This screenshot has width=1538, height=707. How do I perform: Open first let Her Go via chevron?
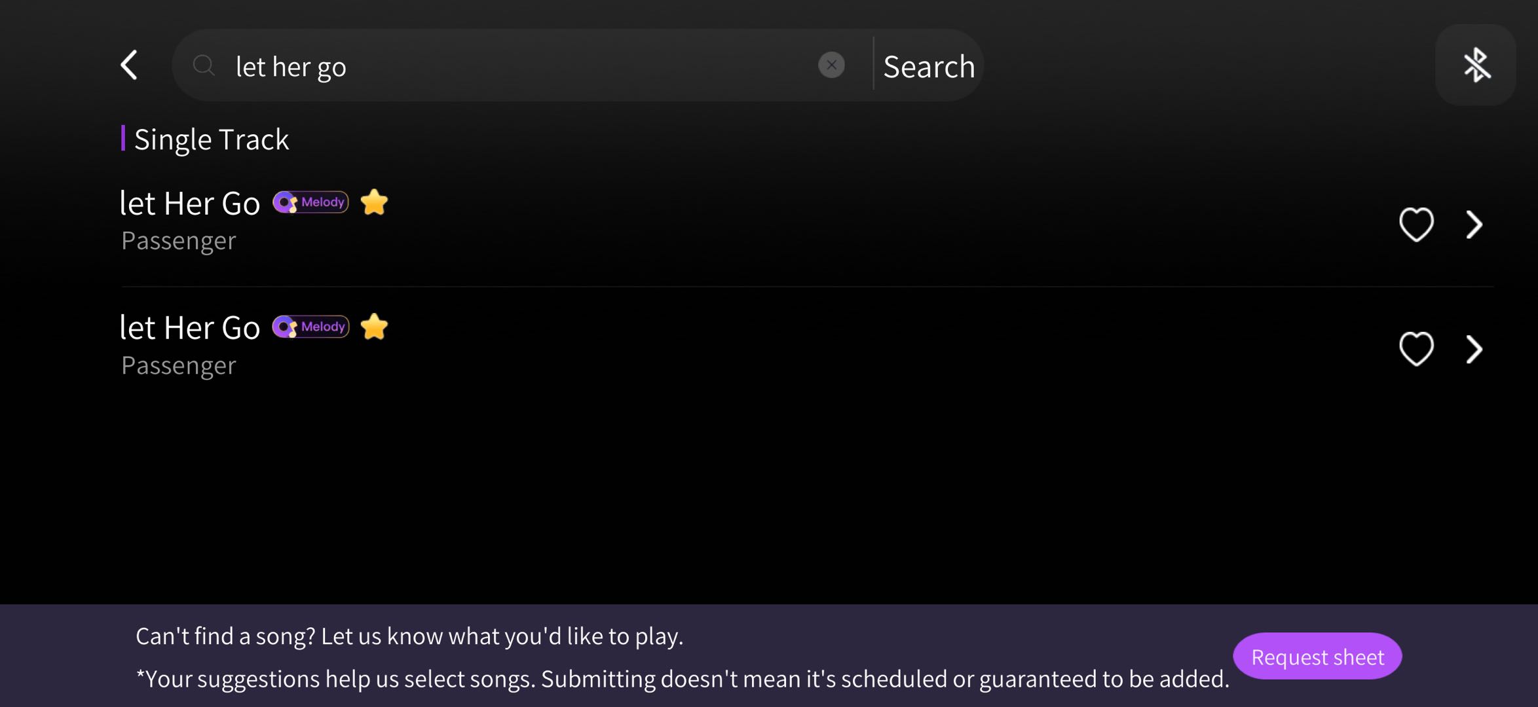(x=1474, y=225)
